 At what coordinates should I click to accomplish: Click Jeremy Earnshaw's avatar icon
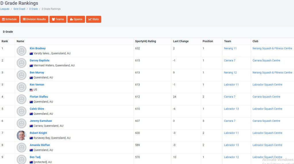[x=22, y=123]
